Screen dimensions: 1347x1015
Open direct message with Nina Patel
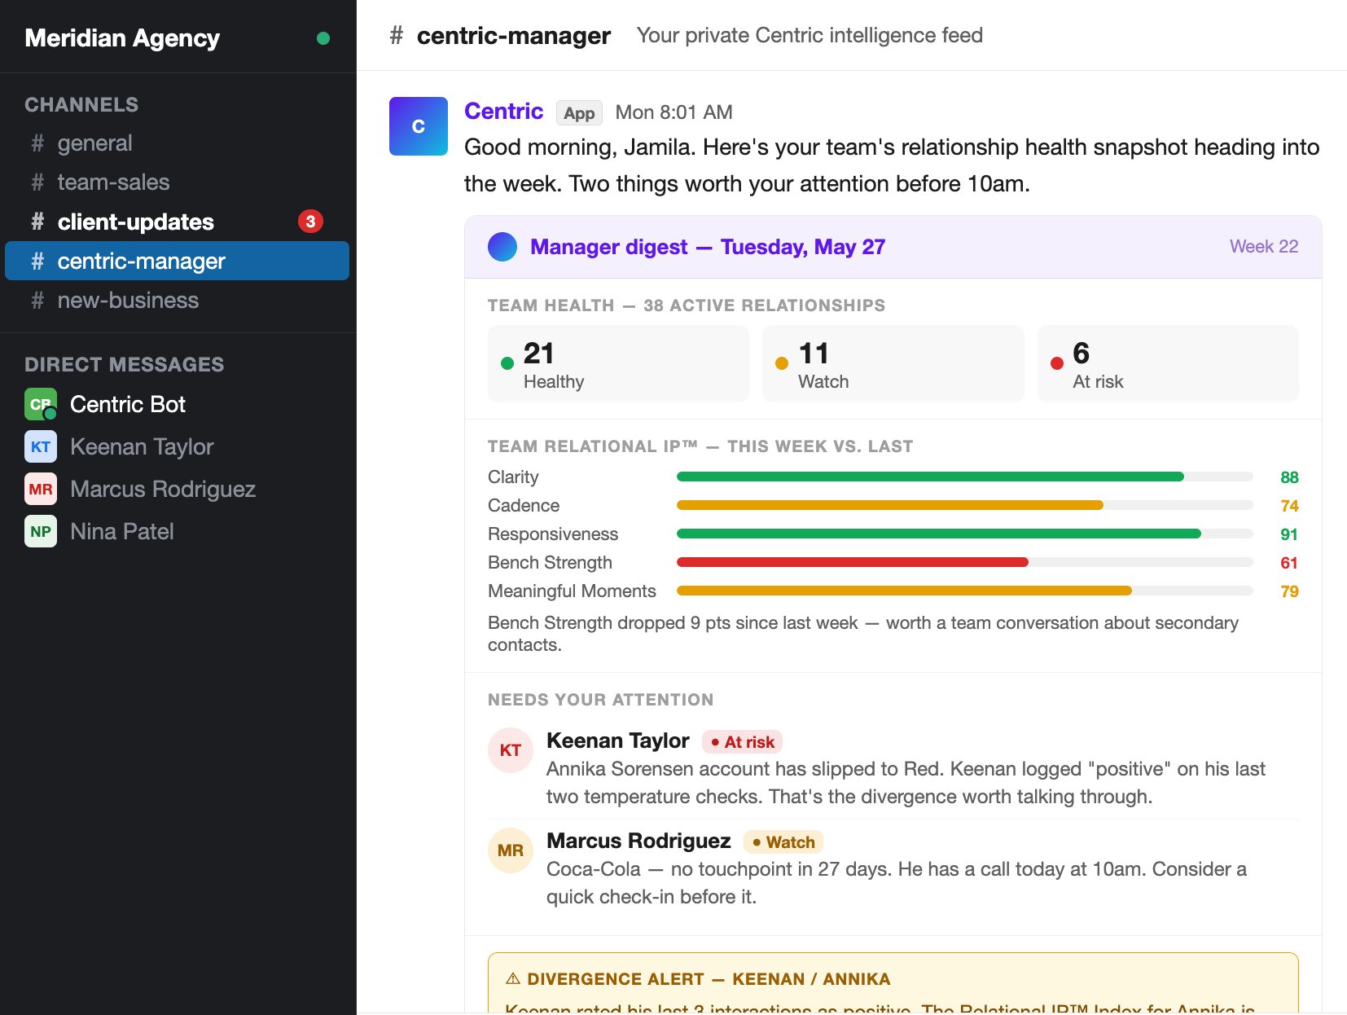(177, 531)
